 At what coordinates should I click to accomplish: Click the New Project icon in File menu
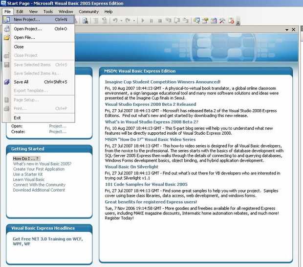pos(6,20)
